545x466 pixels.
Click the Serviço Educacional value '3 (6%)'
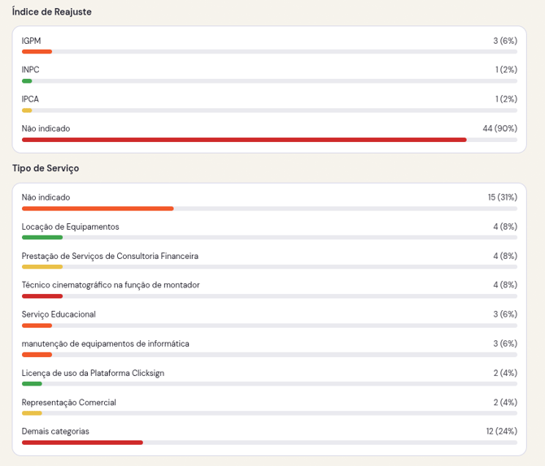[x=505, y=314]
